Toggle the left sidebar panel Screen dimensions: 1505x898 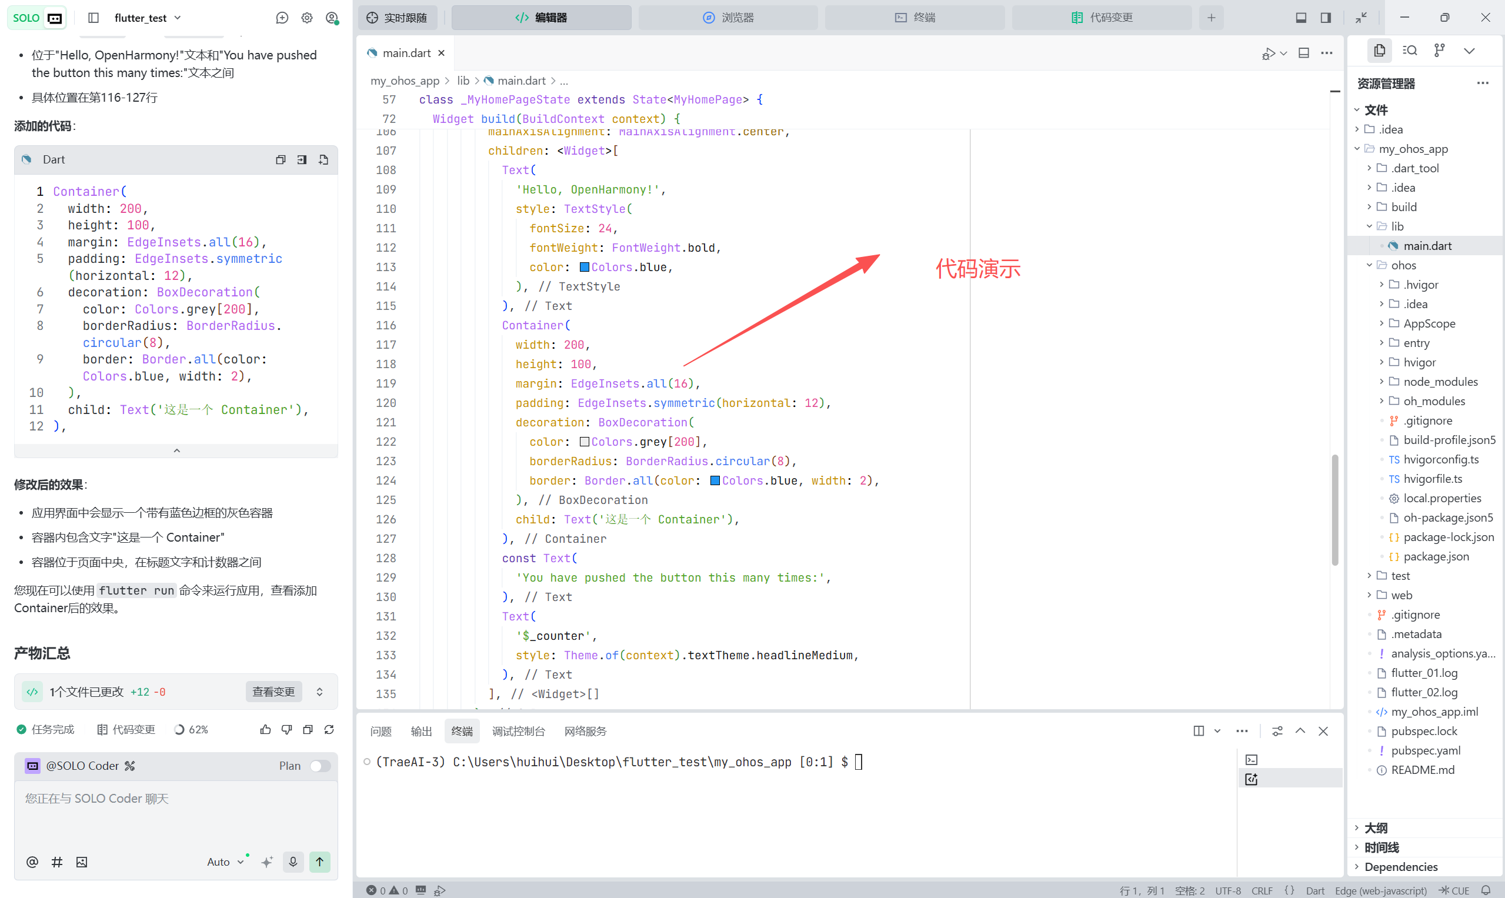click(93, 18)
